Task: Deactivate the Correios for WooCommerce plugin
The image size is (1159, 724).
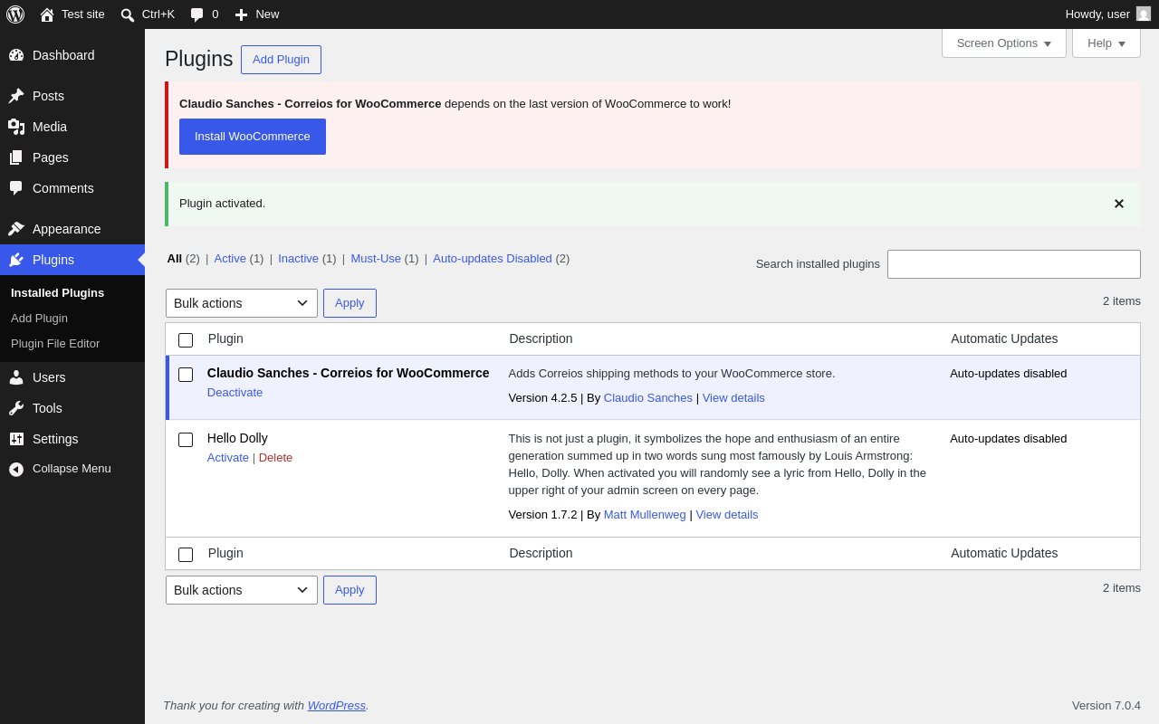Action: 235,393
